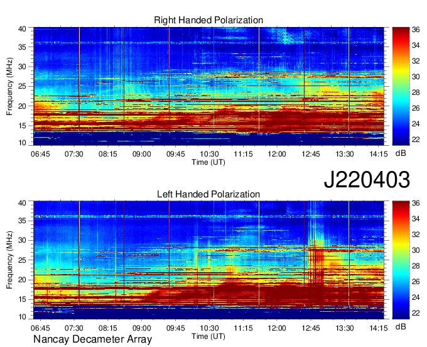Click "Time (UT)" label under Left Handed plot
The height and width of the screenshot is (347, 427).
tap(208, 336)
